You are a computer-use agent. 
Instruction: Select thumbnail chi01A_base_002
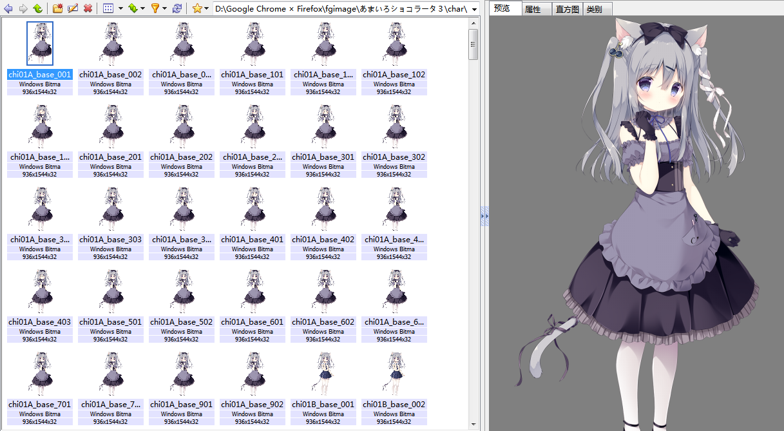[x=111, y=43]
